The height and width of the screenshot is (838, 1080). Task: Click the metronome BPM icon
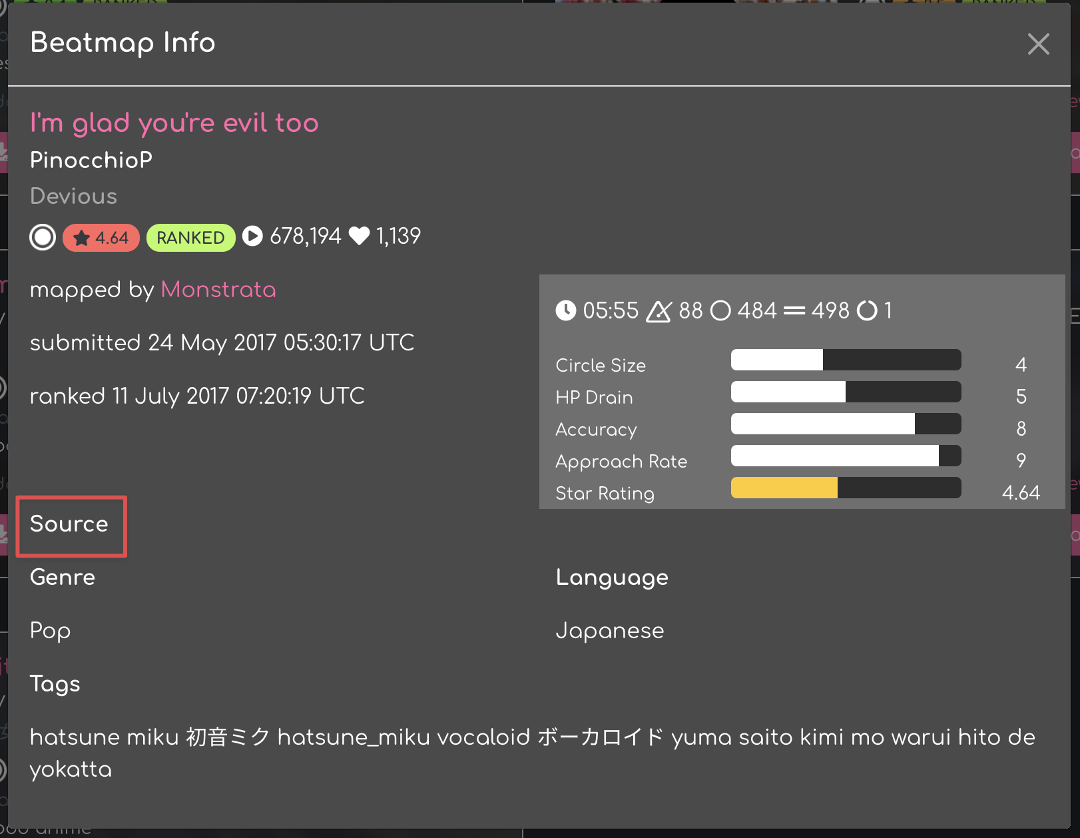[x=659, y=310]
